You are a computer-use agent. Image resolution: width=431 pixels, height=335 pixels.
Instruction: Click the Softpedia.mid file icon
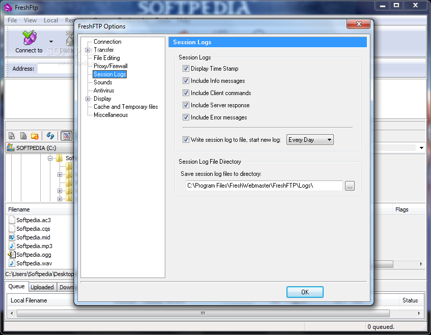(12, 237)
